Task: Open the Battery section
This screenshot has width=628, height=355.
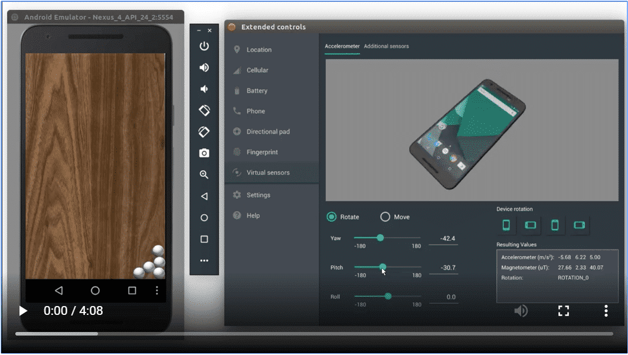Action: (257, 91)
